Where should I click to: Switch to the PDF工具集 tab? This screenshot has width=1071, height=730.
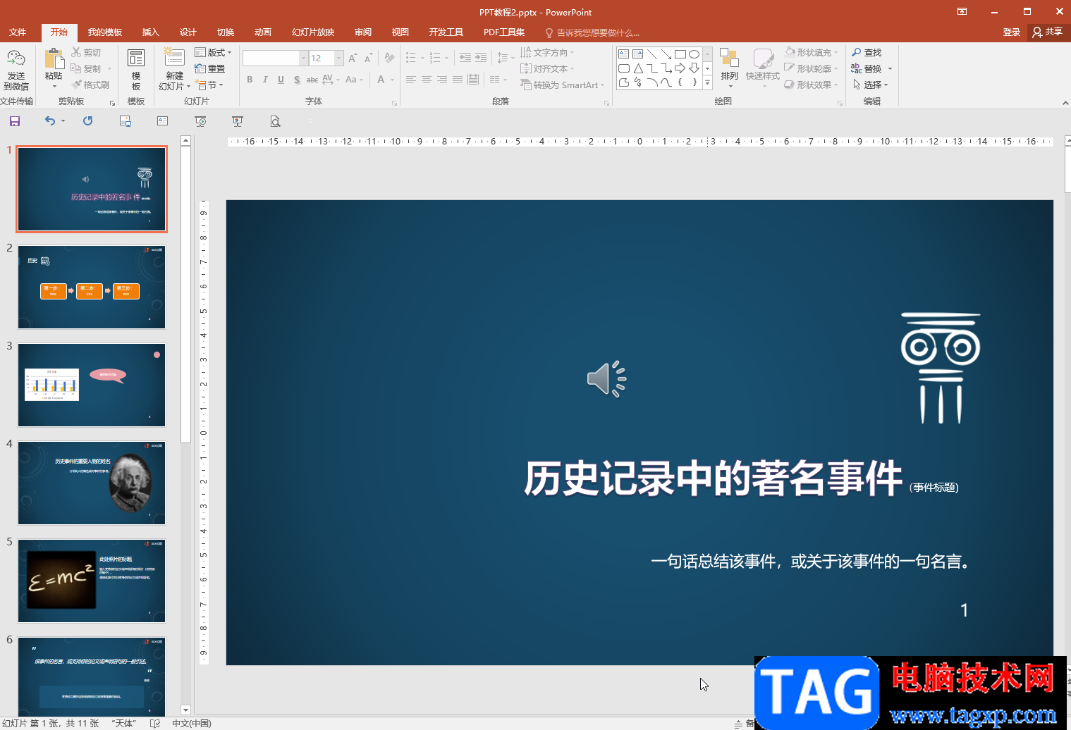pos(504,32)
